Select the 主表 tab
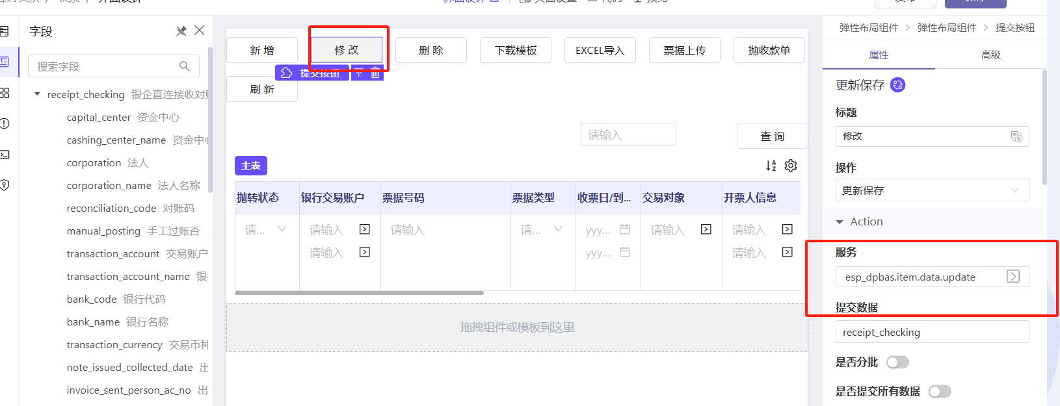Image resolution: width=1060 pixels, height=406 pixels. click(251, 166)
